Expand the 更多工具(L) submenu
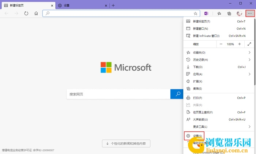The width and height of the screenshot is (256, 154). [x=219, y=127]
